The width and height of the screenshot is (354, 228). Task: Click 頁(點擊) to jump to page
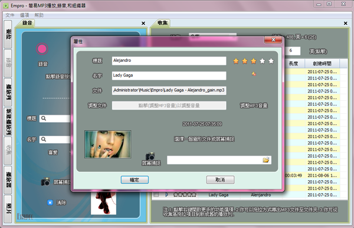click(x=318, y=51)
